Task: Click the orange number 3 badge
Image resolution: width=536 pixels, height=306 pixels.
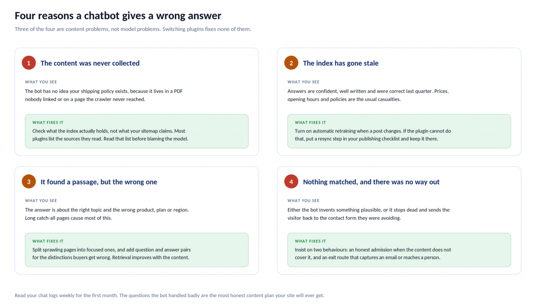Action: tap(29, 182)
